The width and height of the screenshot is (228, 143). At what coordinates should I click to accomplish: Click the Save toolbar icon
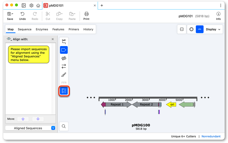tap(9, 14)
